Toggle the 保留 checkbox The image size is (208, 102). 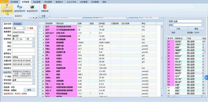[x=5, y=76]
